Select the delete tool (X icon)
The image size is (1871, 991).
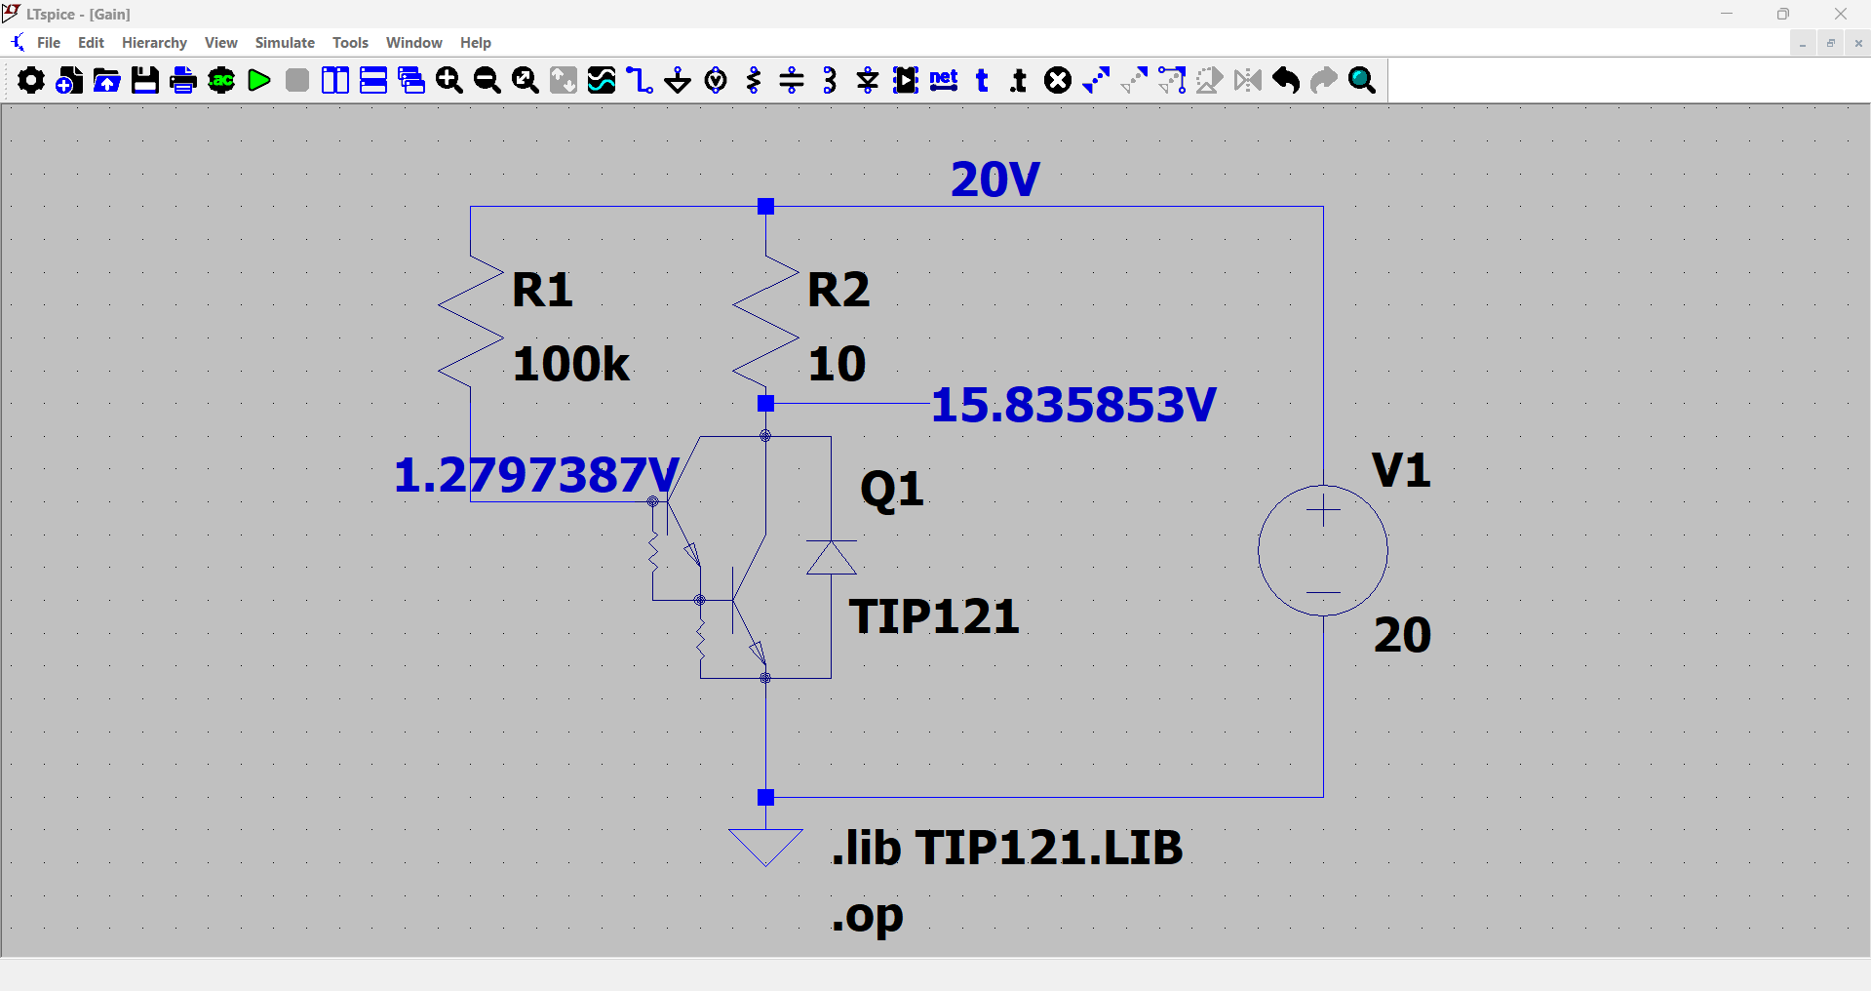coord(1058,80)
